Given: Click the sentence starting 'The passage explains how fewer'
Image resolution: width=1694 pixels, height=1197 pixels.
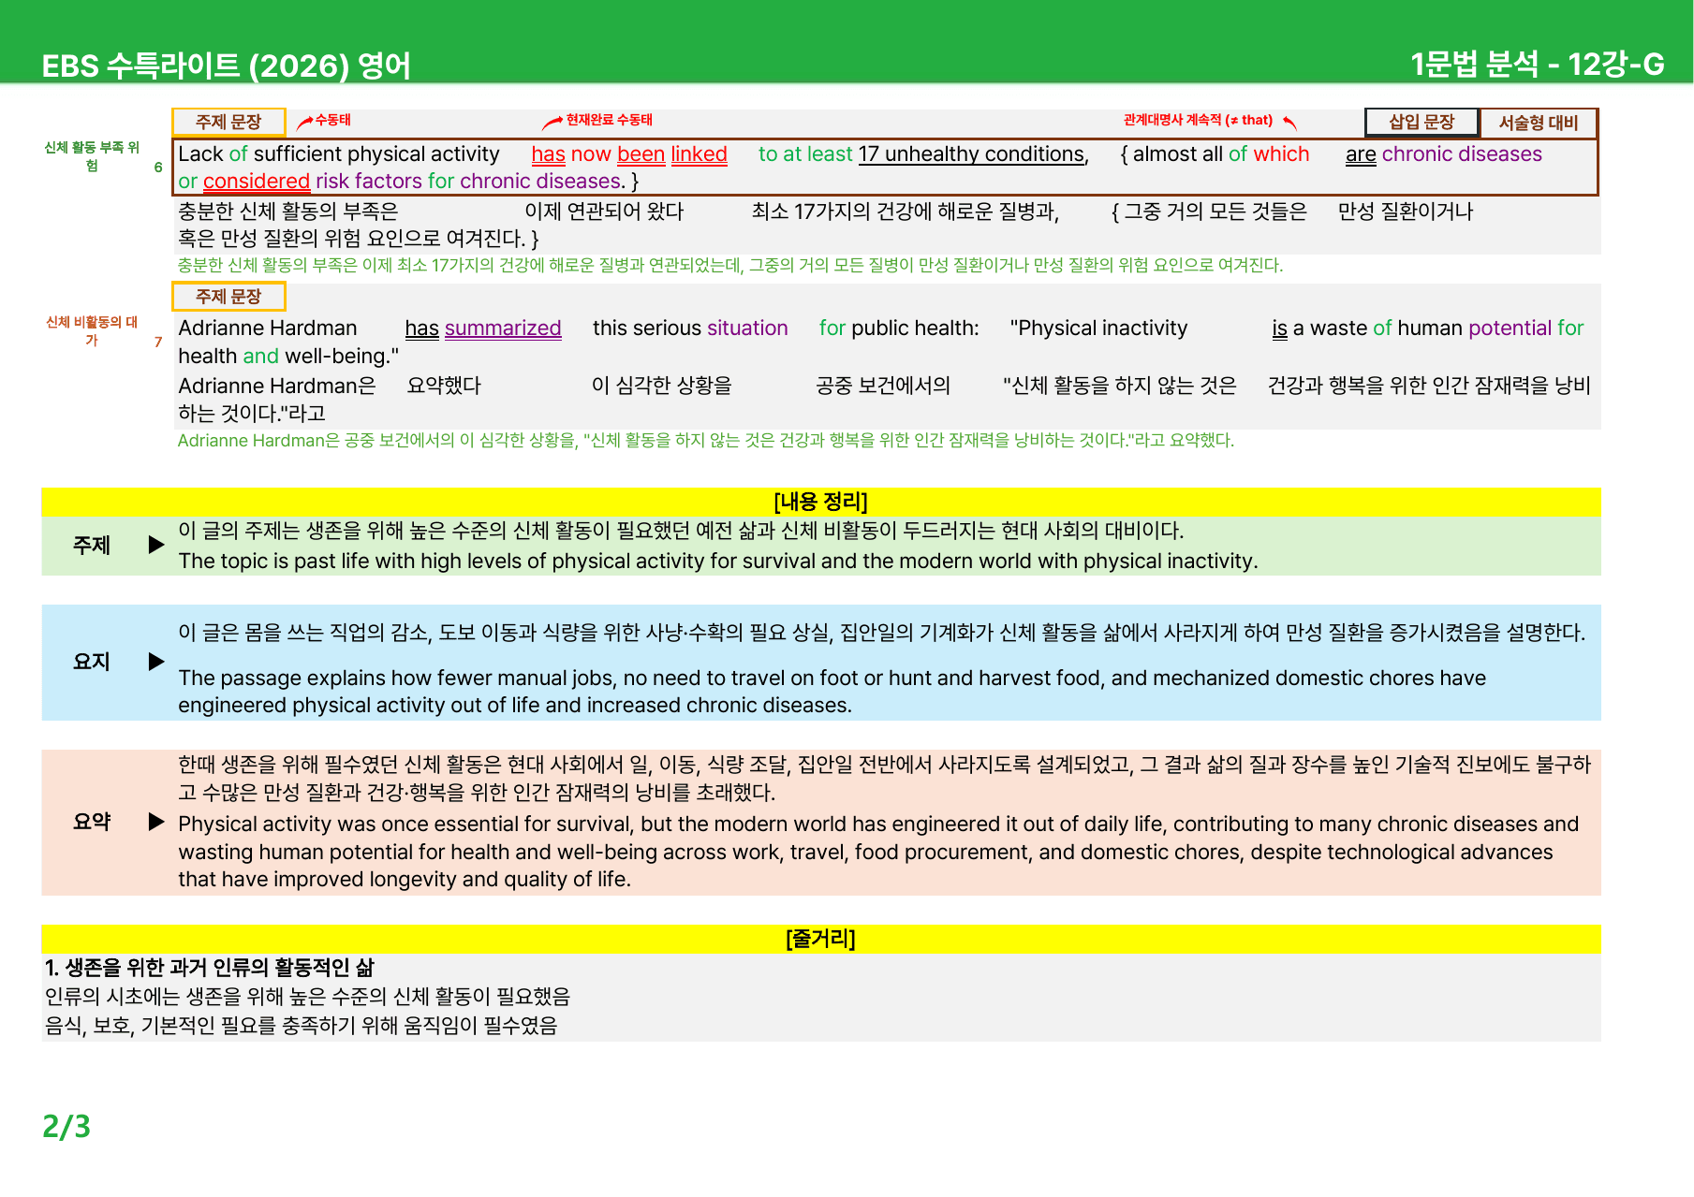Looking at the screenshot, I should pyautogui.click(x=832, y=692).
